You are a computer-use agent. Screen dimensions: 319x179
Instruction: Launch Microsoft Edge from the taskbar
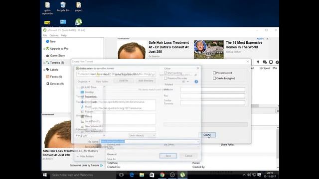coord(132,175)
